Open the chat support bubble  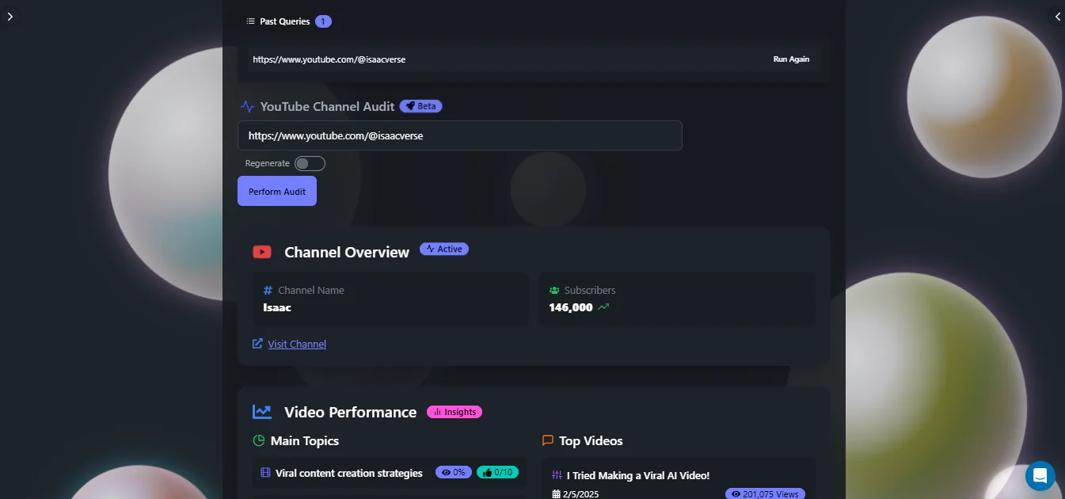tap(1040, 476)
